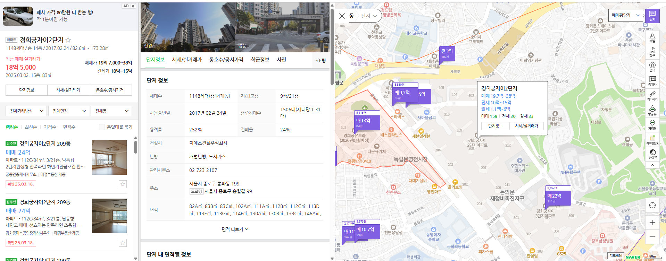The width and height of the screenshot is (666, 261).
Task: Click the 매 22억 111㎡ map marker
Action: [x=558, y=198]
